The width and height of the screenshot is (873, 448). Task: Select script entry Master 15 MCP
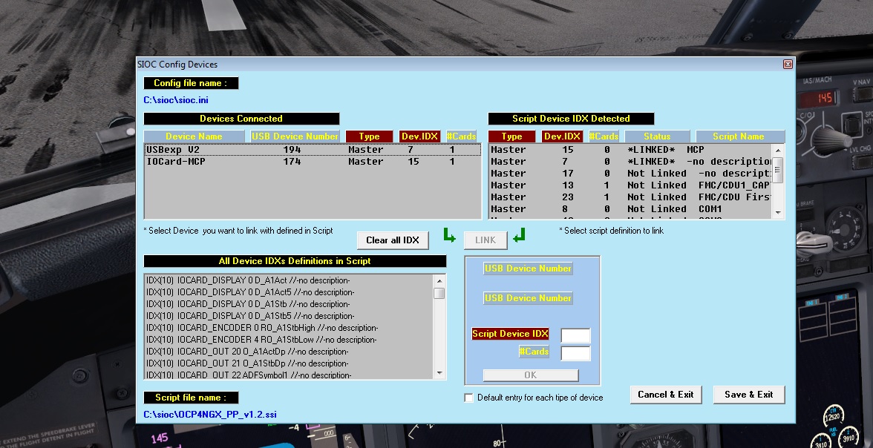[x=630, y=150]
